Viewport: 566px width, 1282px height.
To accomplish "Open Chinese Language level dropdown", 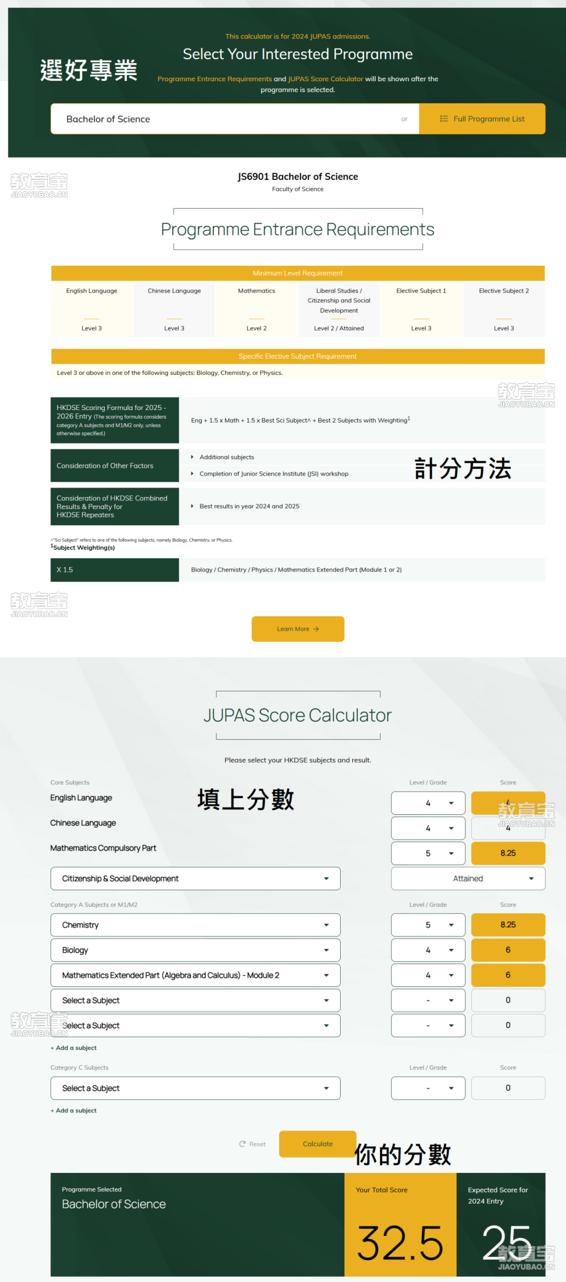I will pos(428,828).
